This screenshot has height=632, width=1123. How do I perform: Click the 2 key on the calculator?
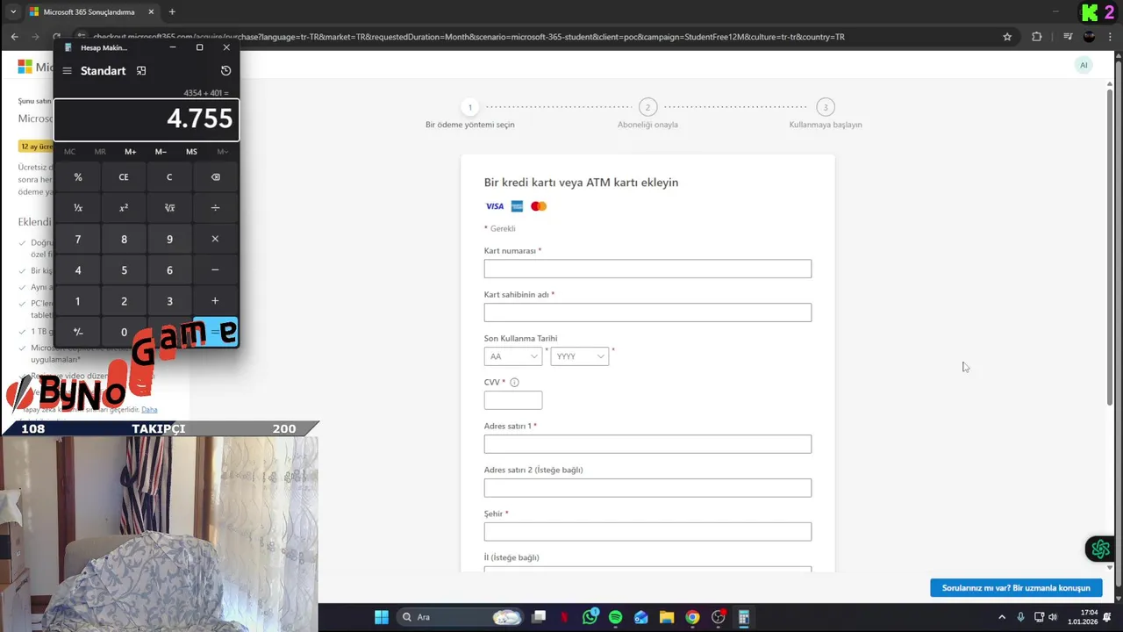(x=124, y=301)
